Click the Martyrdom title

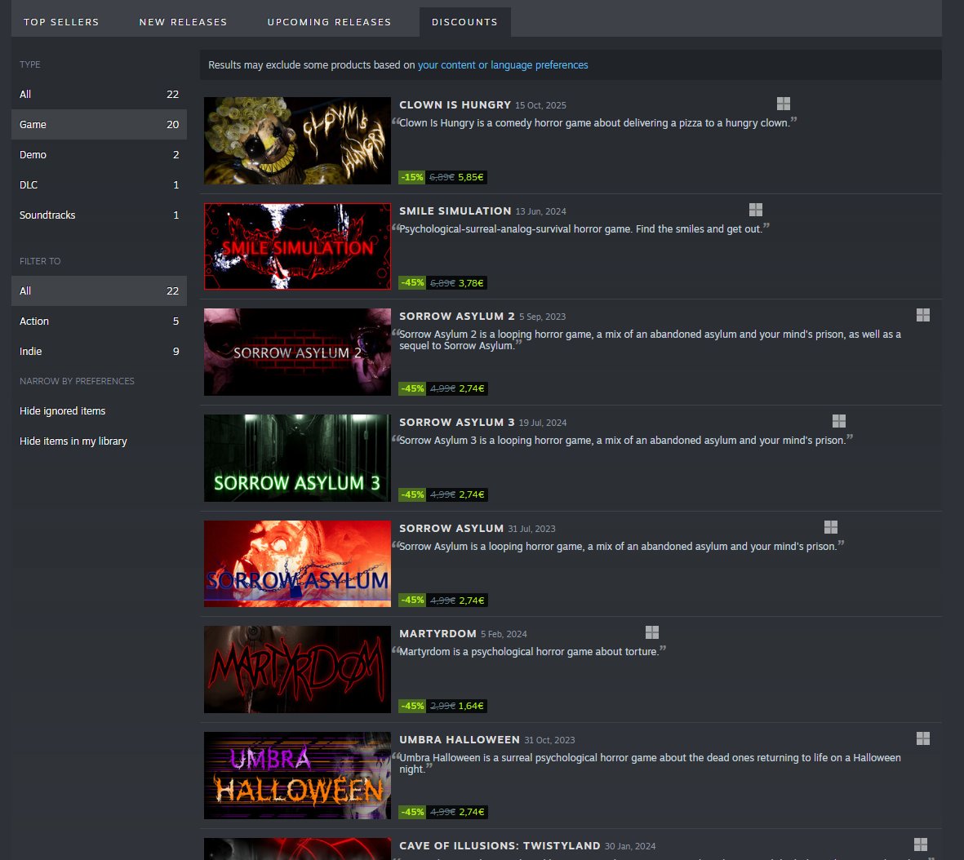pos(438,633)
